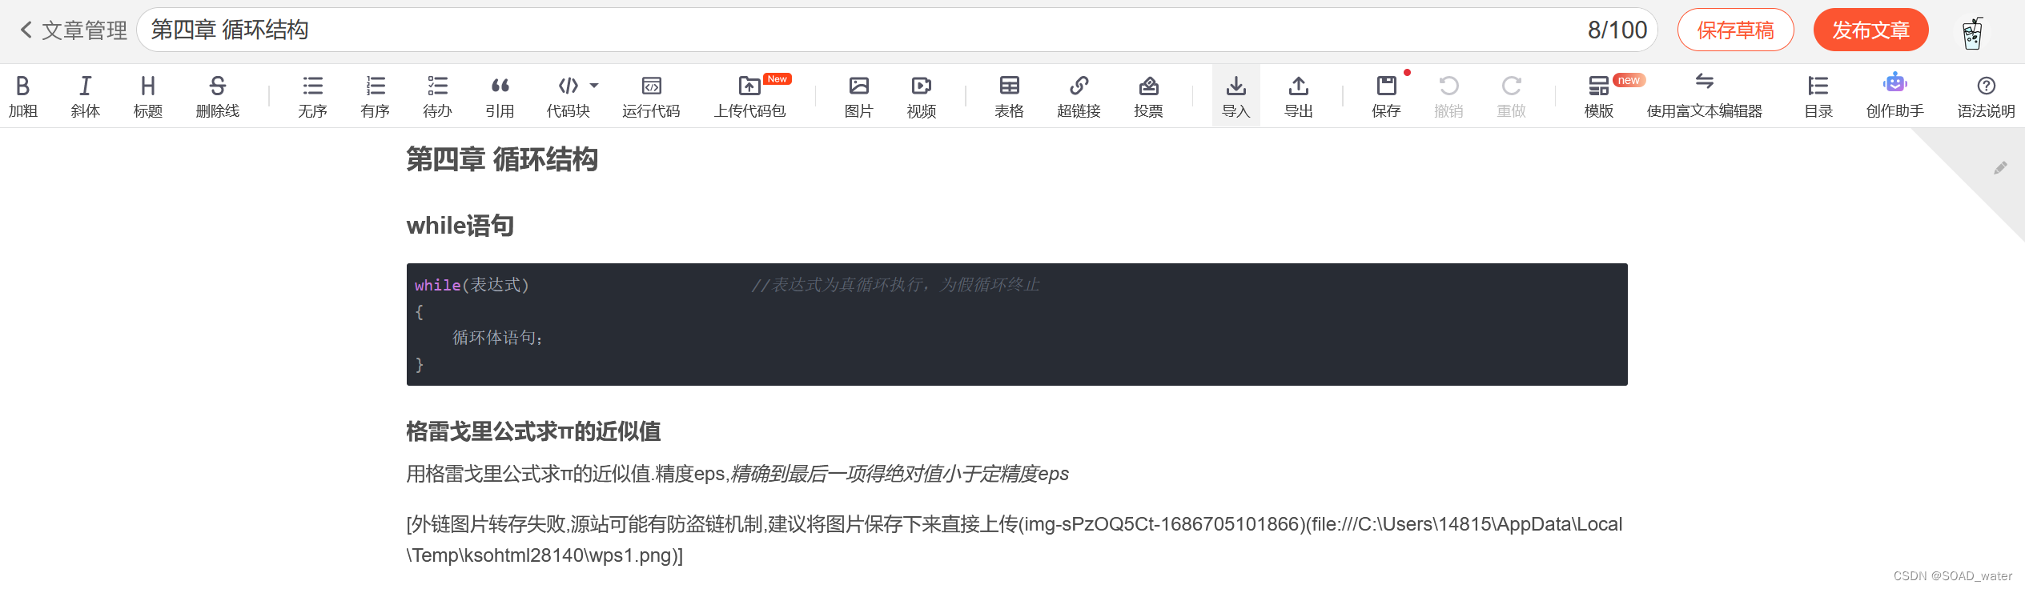Import a file with 导入
The width and height of the screenshot is (2025, 589).
point(1236,96)
